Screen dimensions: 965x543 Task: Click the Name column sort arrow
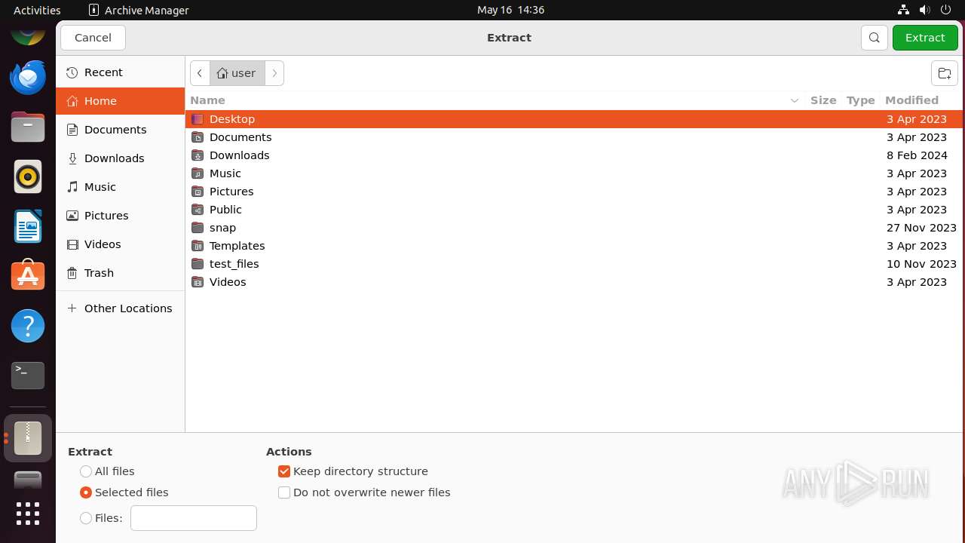point(794,100)
